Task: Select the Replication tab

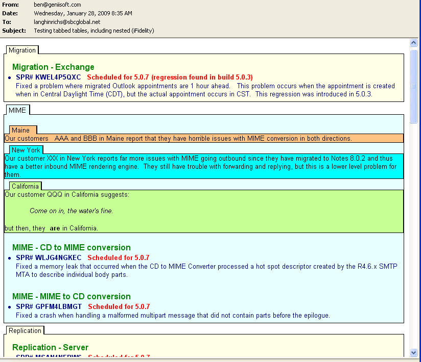Action: point(25,330)
